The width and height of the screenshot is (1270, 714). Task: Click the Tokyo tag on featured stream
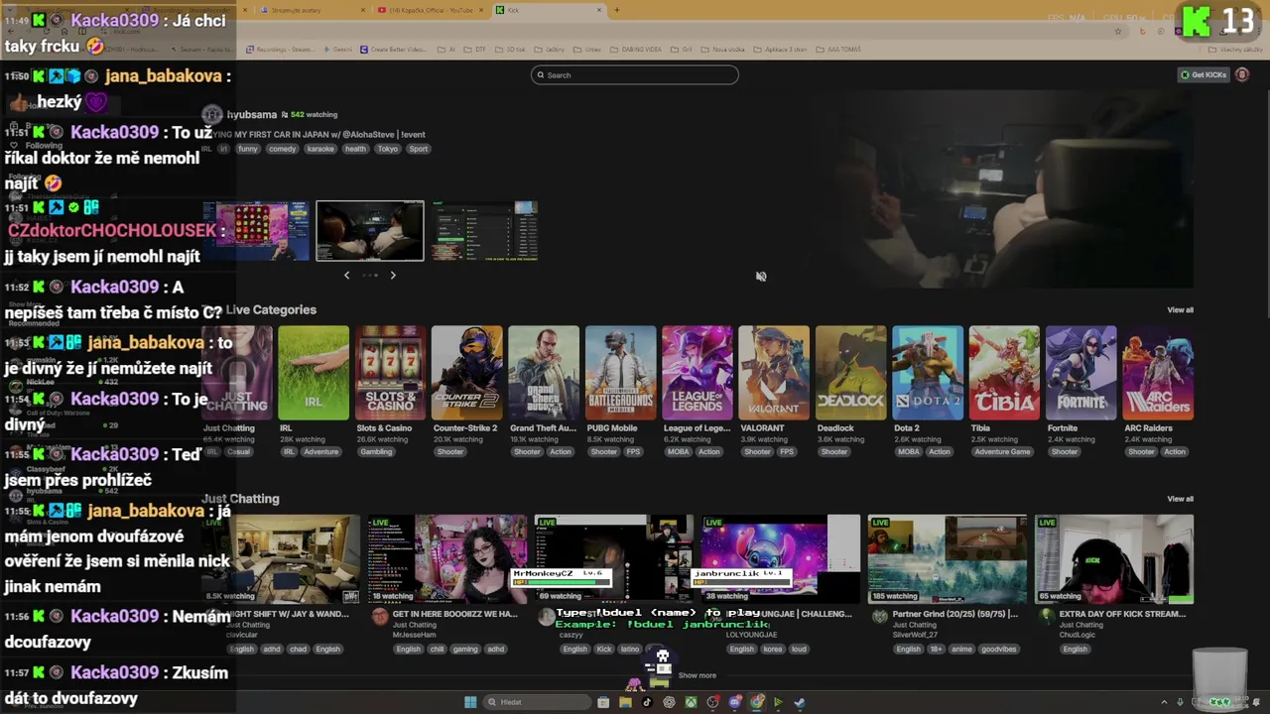pyautogui.click(x=388, y=149)
